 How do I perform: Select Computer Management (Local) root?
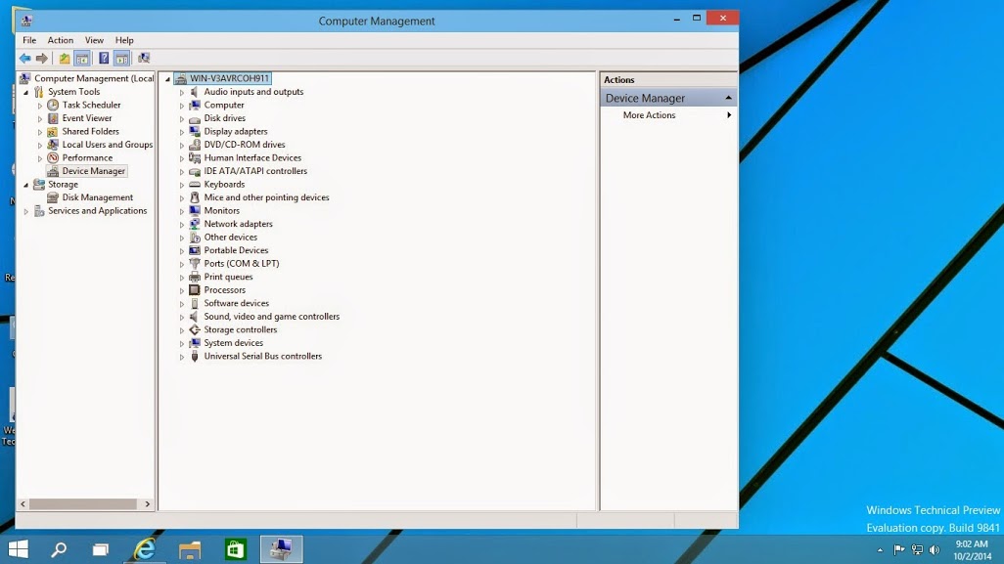click(x=94, y=78)
